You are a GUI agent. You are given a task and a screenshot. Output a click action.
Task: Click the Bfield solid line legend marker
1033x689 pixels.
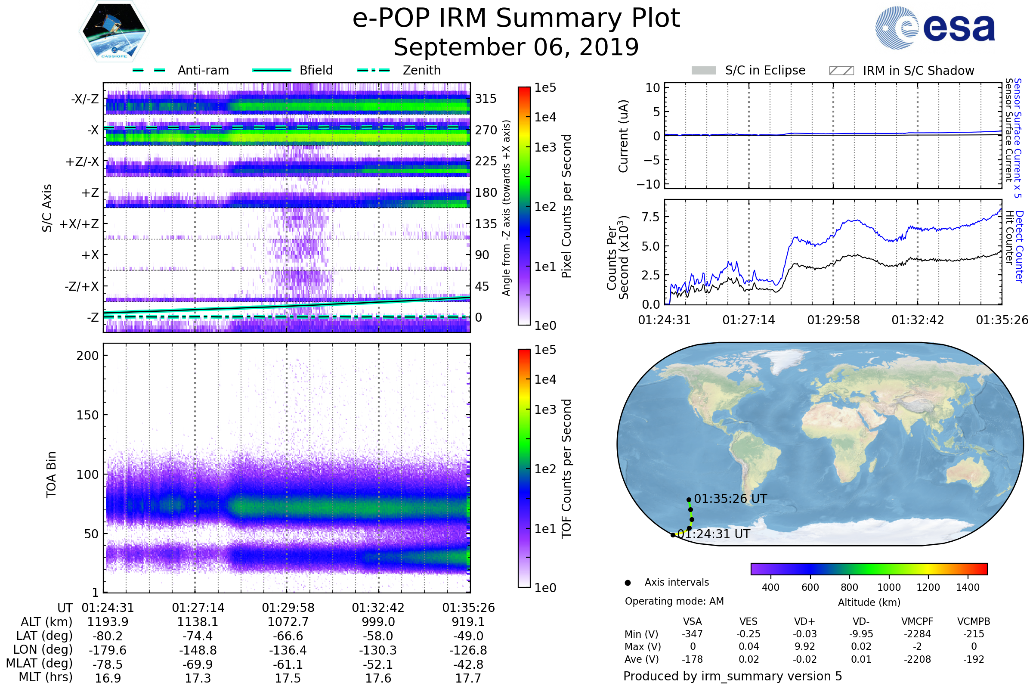[x=272, y=70]
